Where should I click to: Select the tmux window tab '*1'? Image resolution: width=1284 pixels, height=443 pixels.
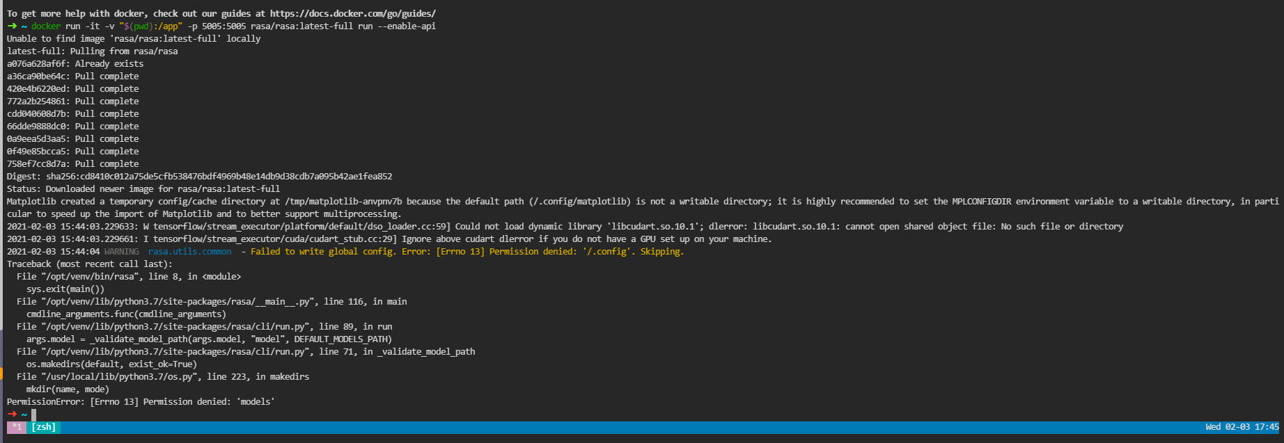[x=17, y=427]
